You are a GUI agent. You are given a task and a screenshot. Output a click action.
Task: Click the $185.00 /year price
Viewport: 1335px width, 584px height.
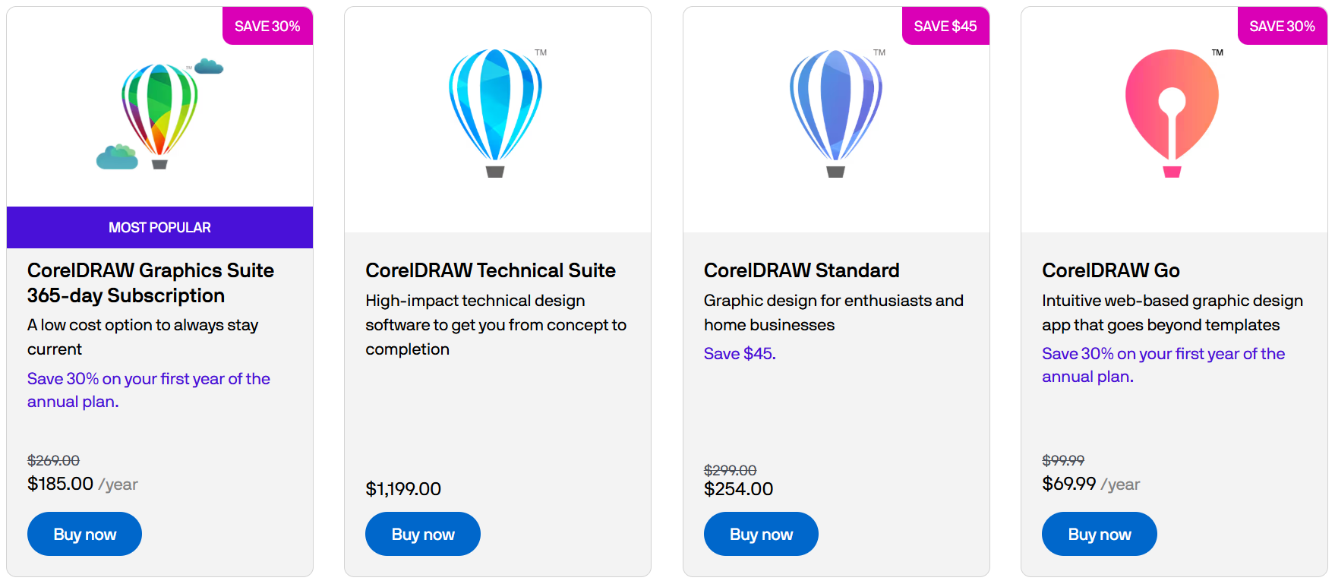[x=82, y=484]
